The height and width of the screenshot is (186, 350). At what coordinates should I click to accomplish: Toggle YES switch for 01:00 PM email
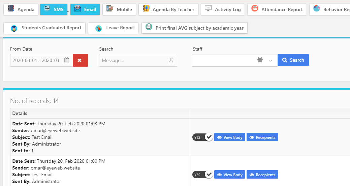coord(202,175)
